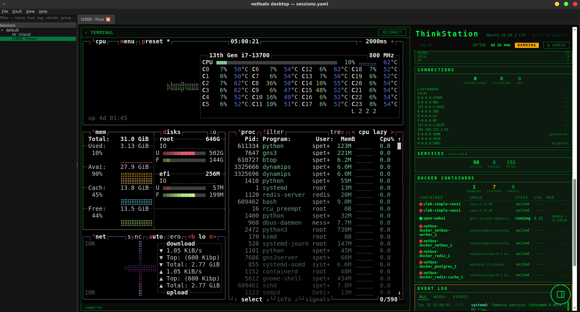Click the CPU total usage bar

(277, 62)
